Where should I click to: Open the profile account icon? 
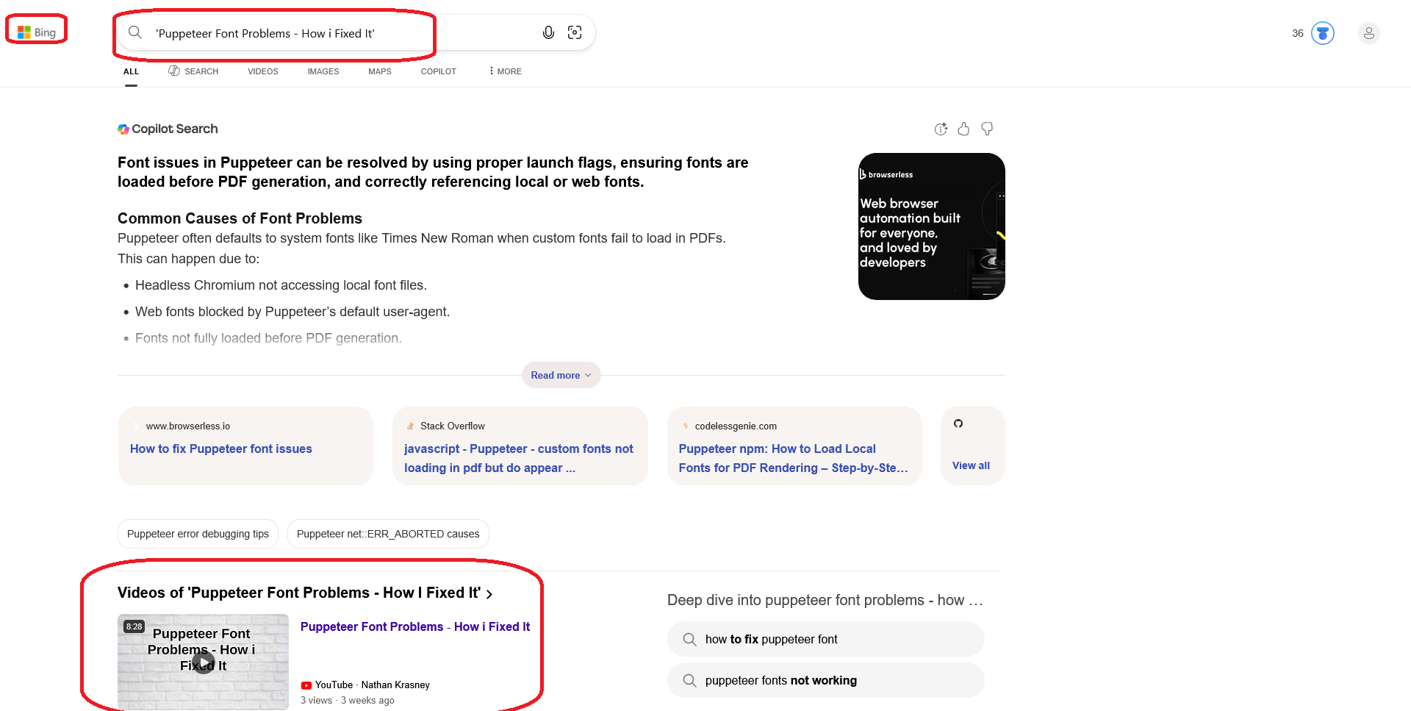(1368, 33)
